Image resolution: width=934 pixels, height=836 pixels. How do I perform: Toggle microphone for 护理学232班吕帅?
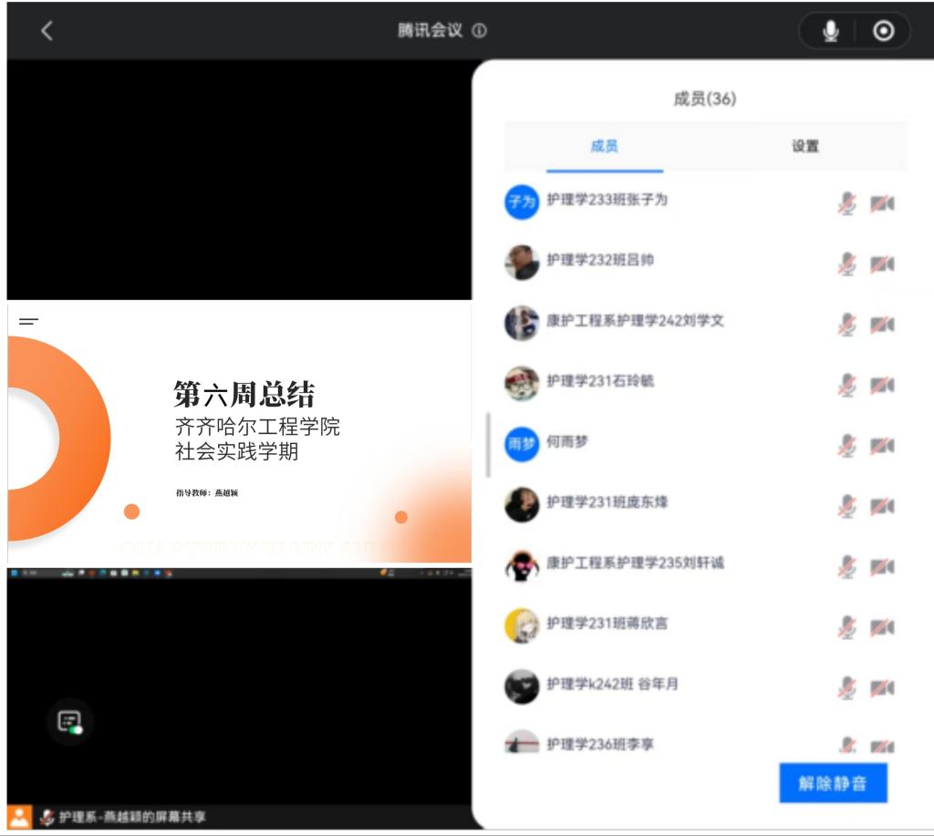point(847,264)
